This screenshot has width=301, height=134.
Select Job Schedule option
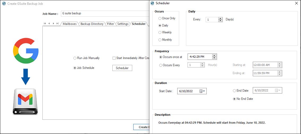point(84,68)
